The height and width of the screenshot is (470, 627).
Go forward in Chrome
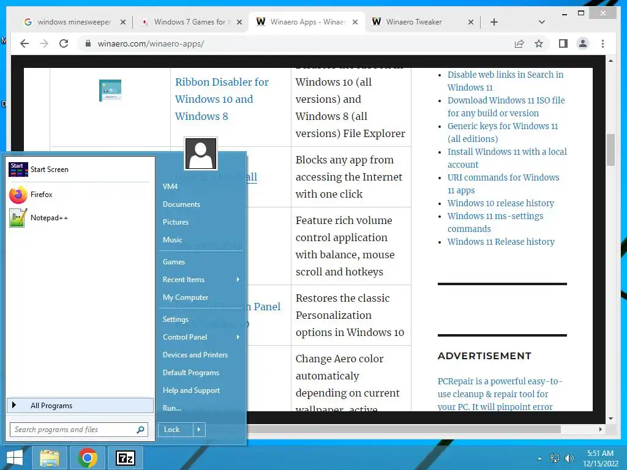coord(44,43)
